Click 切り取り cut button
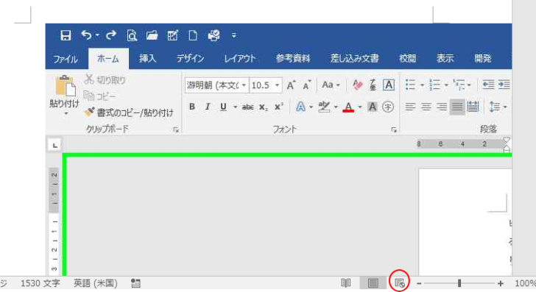 click(105, 80)
